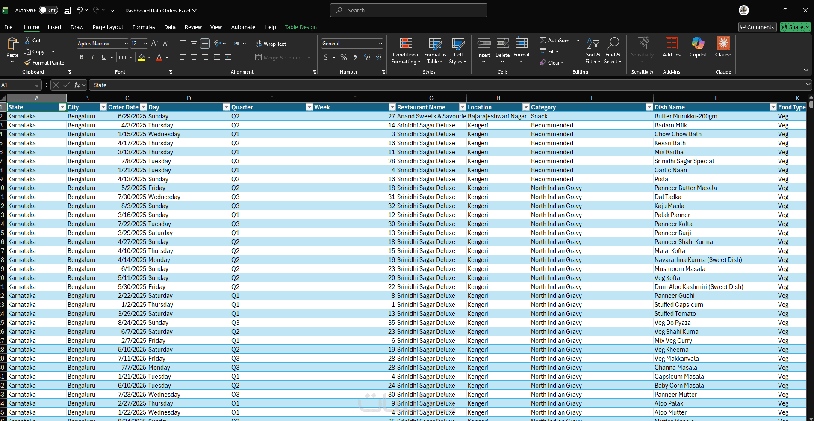
Task: Apply the yellow fill color
Action: (x=142, y=57)
